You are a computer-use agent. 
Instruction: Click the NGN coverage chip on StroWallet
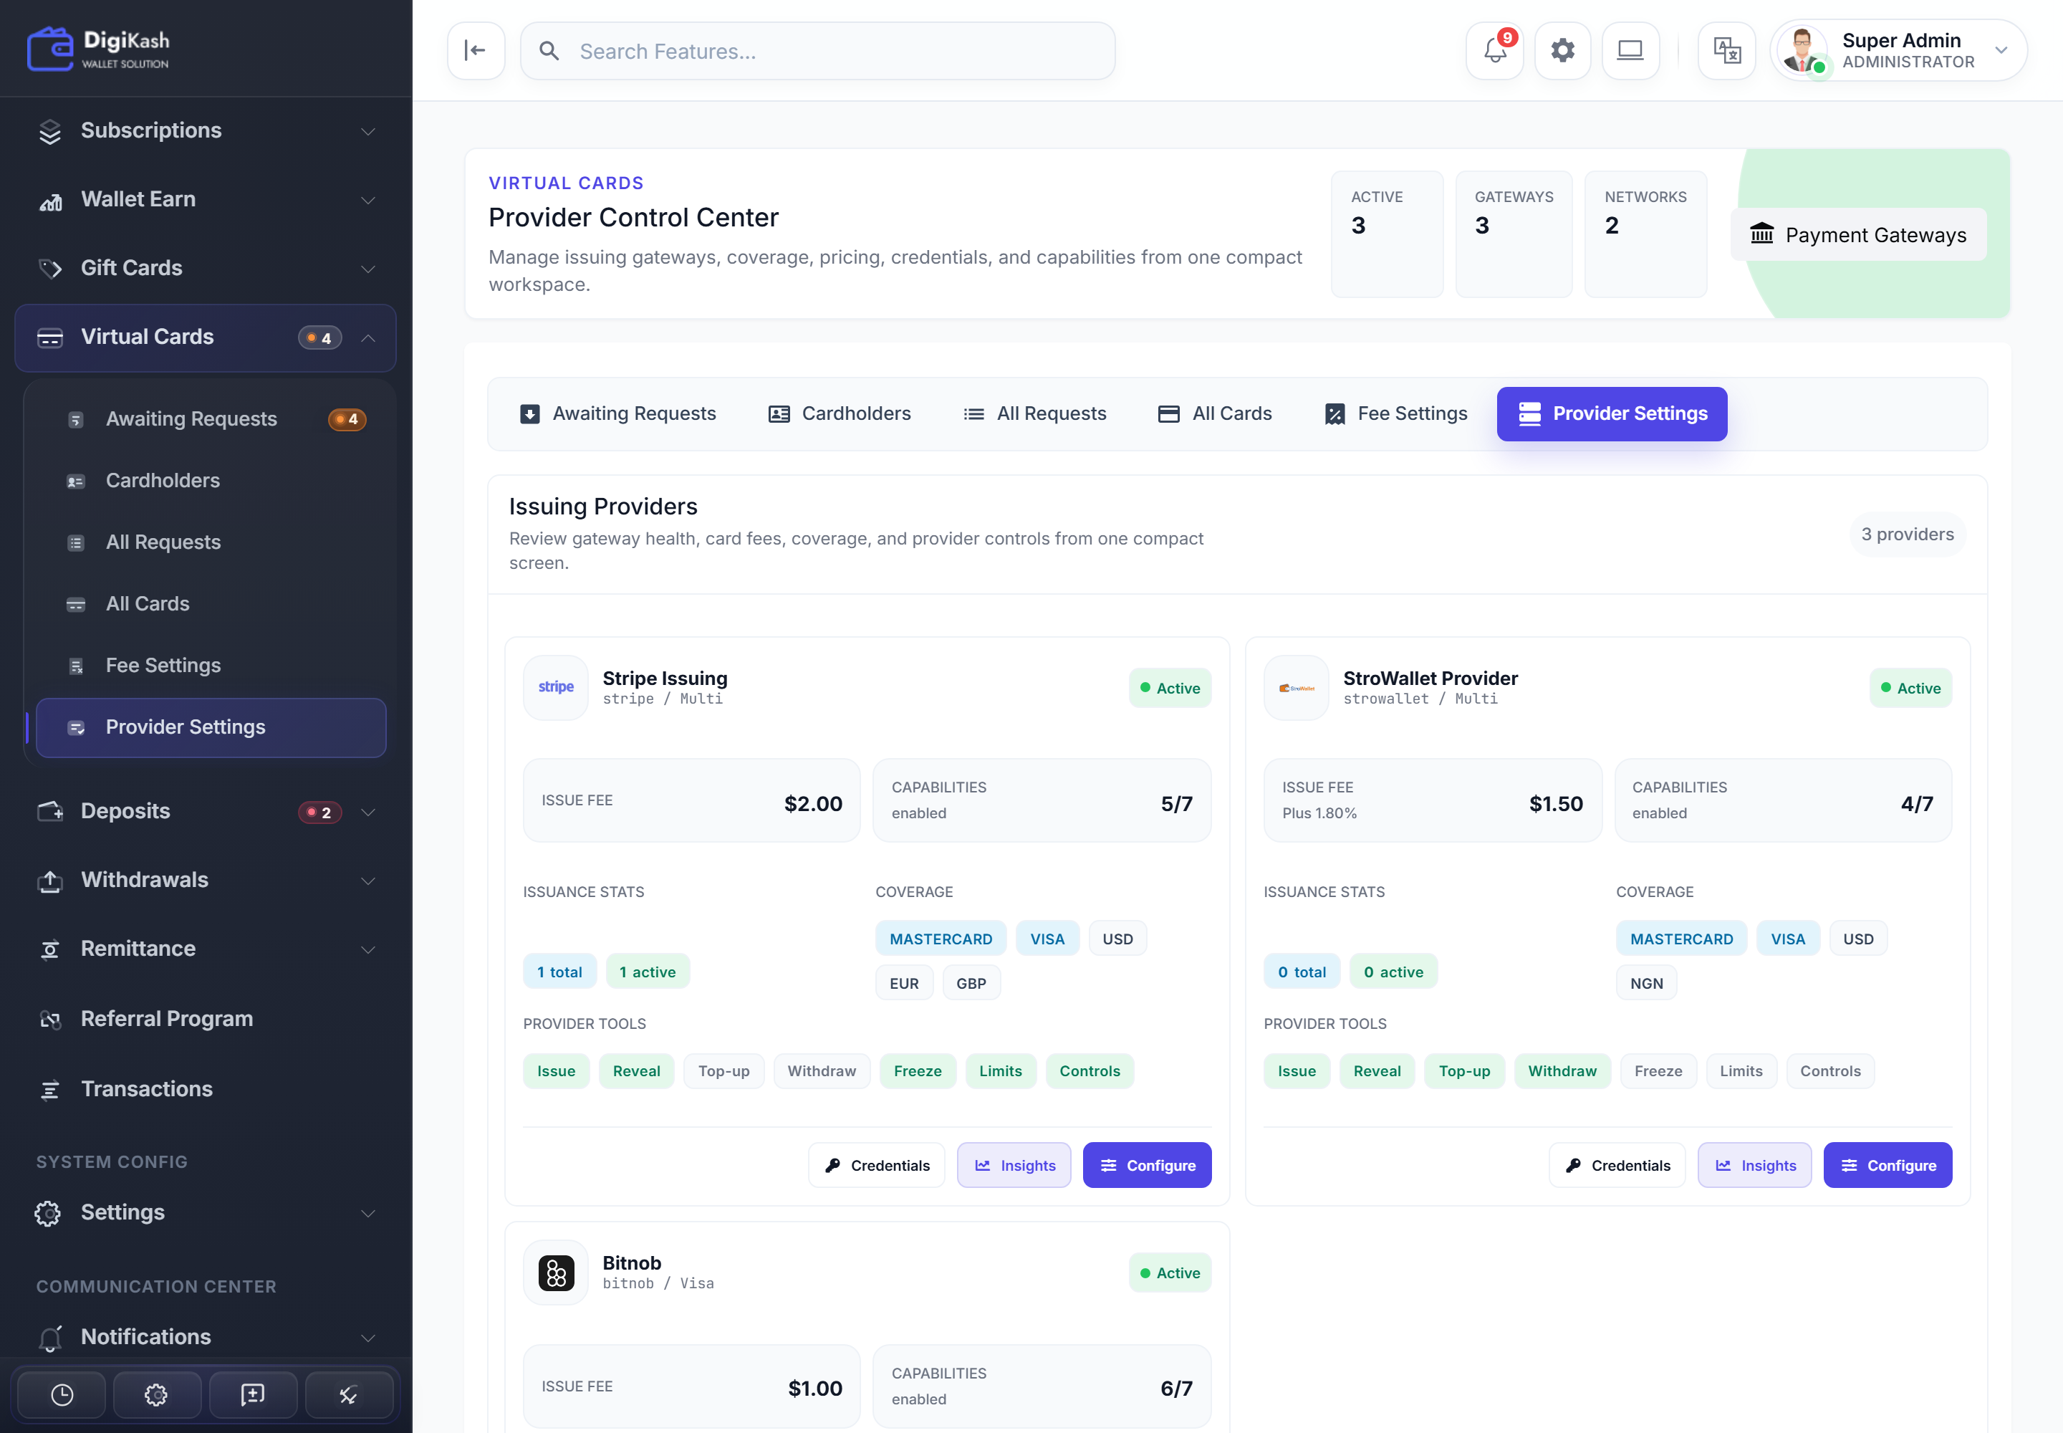pos(1645,983)
